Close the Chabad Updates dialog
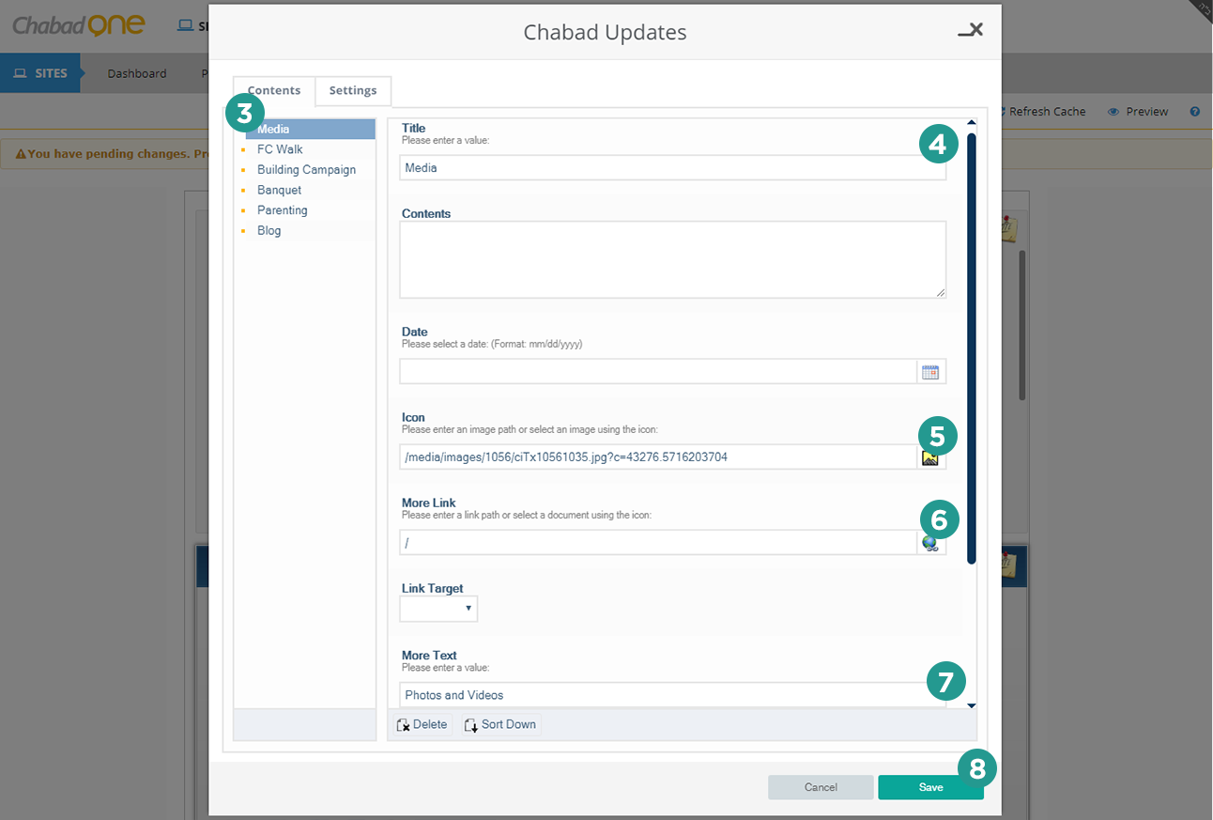This screenshot has height=820, width=1213. [971, 30]
